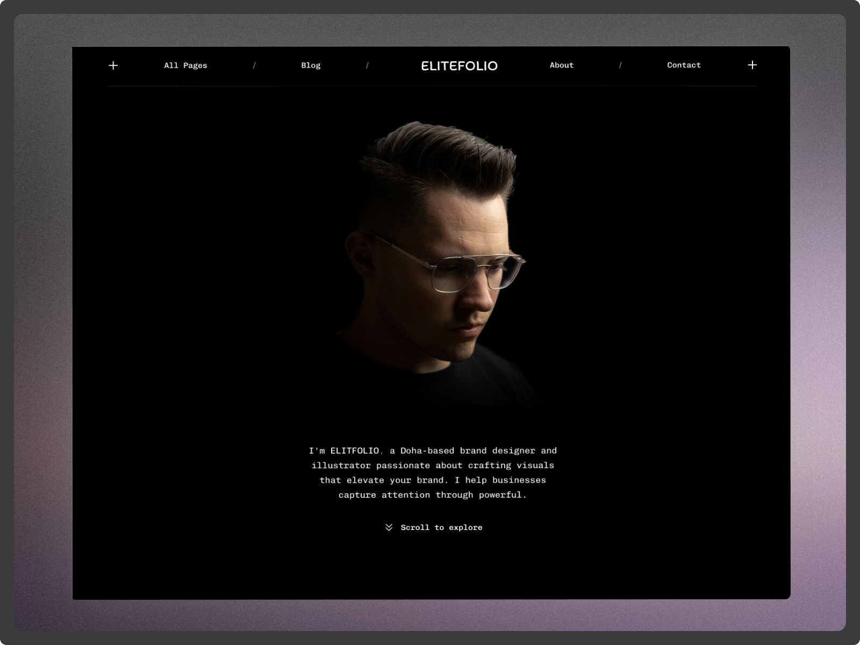
Task: Click the Doha-based designer intro text block
Action: 433,473
